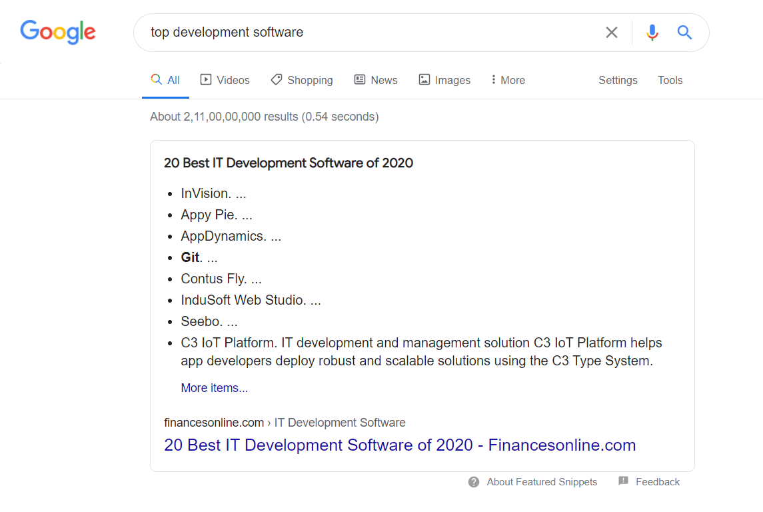Screen dimensions: 763x512
Task: Click the Feedback link
Action: (x=658, y=482)
